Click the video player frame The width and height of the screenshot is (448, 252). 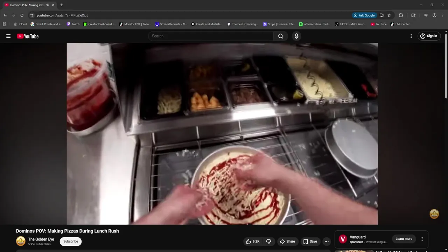[x=222, y=134]
